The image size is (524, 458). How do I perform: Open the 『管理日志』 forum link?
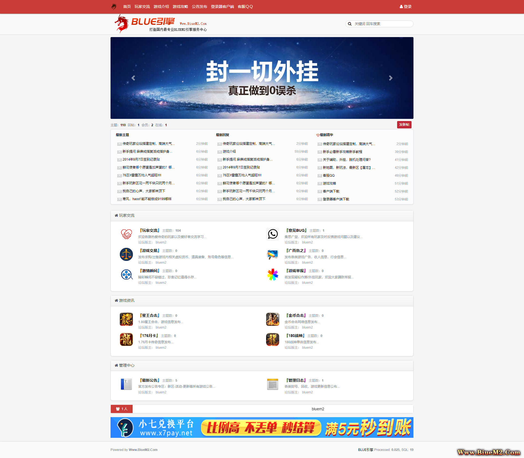point(296,380)
